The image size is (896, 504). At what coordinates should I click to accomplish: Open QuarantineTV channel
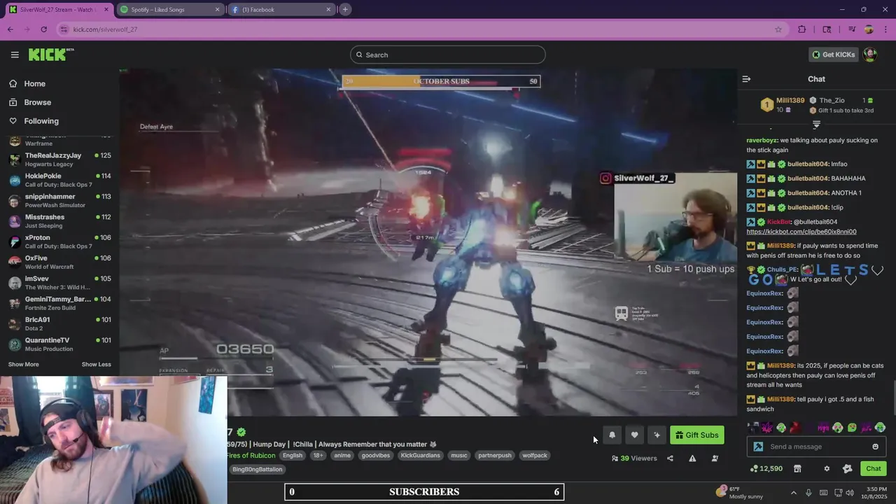coord(59,344)
